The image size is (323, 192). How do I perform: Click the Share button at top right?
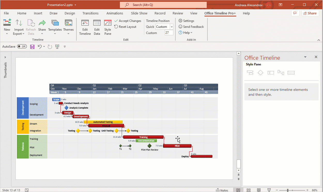tap(310, 13)
